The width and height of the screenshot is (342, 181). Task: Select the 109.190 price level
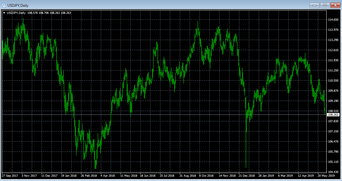coord(333,101)
